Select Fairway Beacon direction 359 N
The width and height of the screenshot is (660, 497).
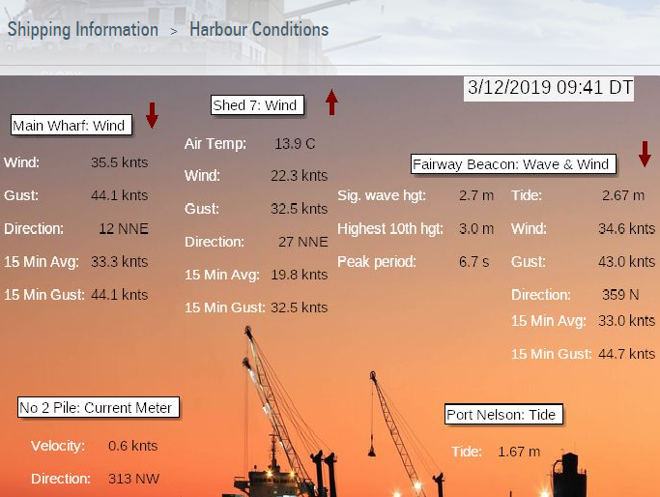point(620,294)
